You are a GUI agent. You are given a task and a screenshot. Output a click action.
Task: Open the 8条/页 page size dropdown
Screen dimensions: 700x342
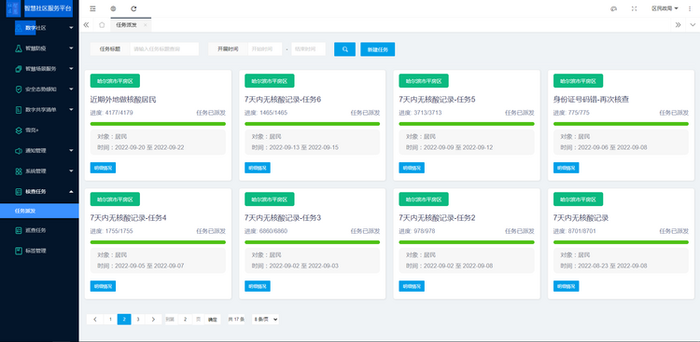[x=266, y=320]
